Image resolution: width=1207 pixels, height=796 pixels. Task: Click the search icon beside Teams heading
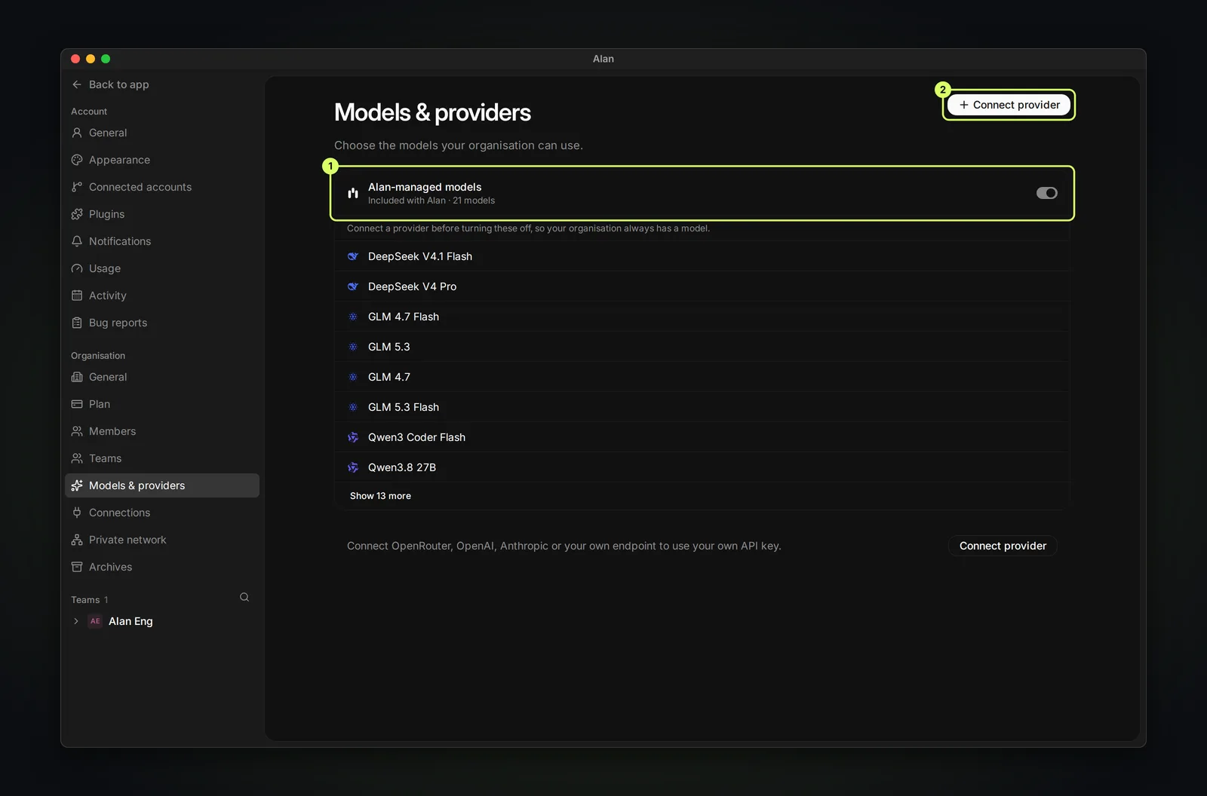(x=244, y=597)
